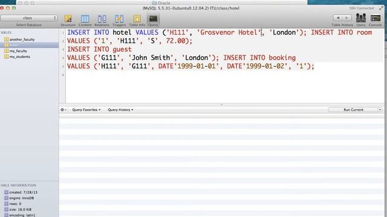Click date '1999-01-02' in the query
The width and height of the screenshot is (387, 217).
click(x=265, y=66)
